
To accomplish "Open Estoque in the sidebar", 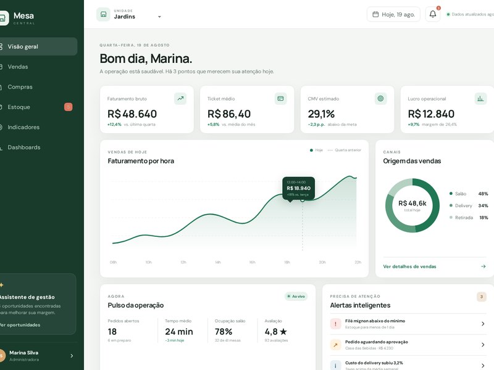I will click(x=38, y=107).
